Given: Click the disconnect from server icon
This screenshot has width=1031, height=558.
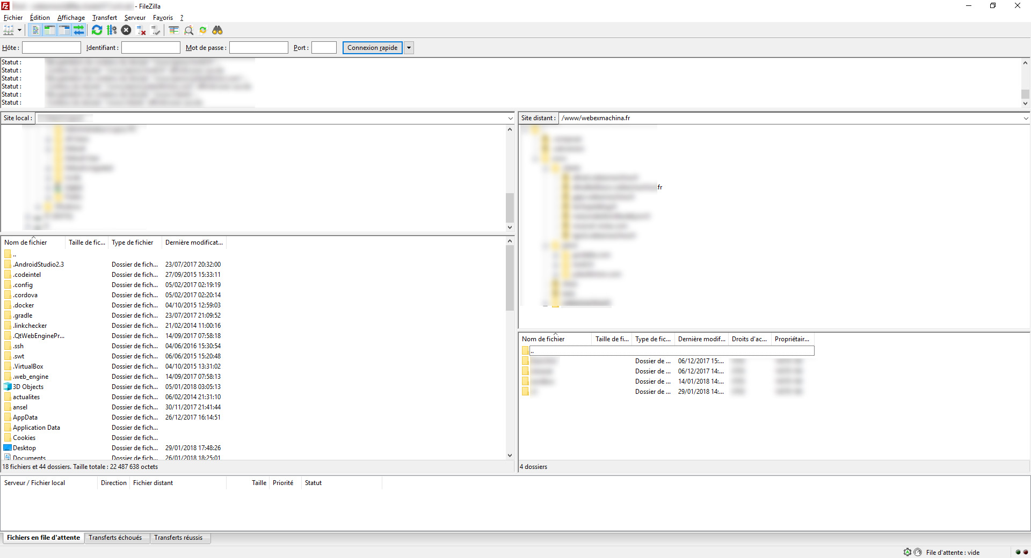Looking at the screenshot, I should pyautogui.click(x=141, y=31).
